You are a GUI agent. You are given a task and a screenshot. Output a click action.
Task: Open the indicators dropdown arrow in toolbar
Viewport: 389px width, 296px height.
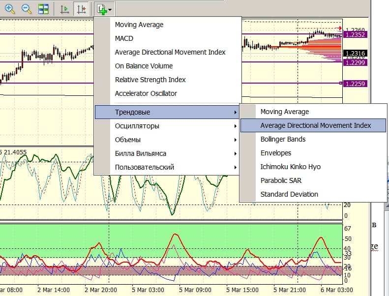click(110, 10)
